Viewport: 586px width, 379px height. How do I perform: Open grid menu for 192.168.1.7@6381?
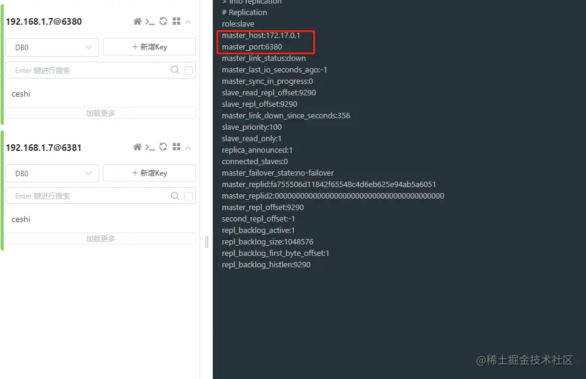(177, 147)
